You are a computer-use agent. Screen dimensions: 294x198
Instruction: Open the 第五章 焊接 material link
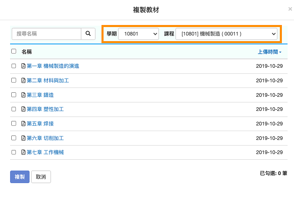[x=40, y=123]
